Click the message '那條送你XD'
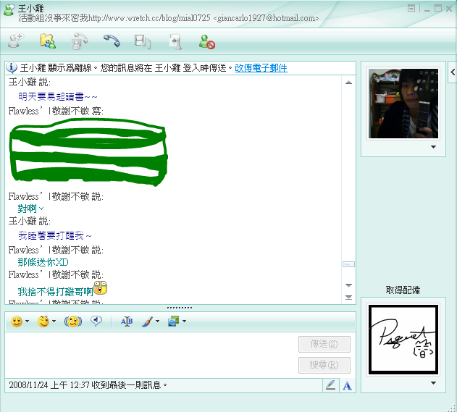Screen dimensions: 457x412 click(x=43, y=262)
